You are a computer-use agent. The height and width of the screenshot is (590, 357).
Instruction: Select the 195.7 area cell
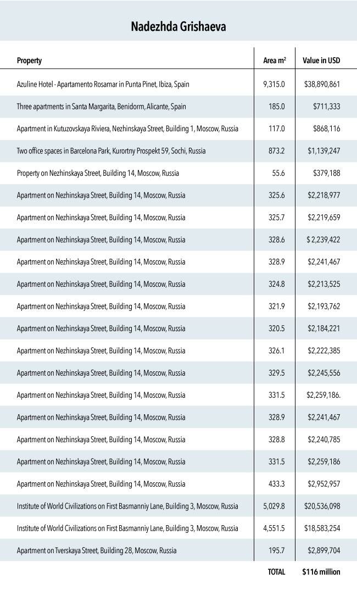click(276, 550)
